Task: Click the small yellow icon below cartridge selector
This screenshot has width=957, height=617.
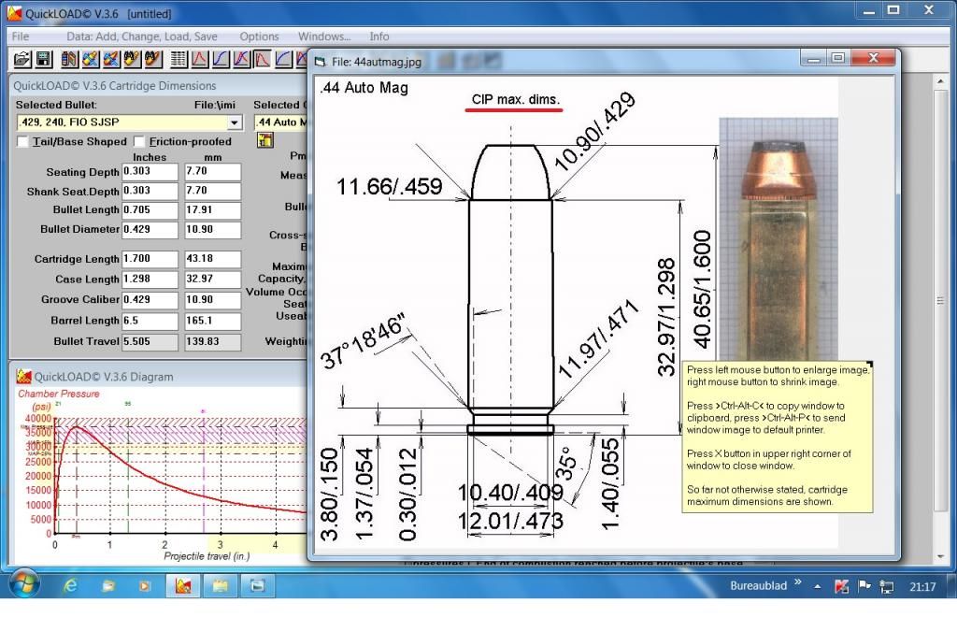Action: (265, 141)
